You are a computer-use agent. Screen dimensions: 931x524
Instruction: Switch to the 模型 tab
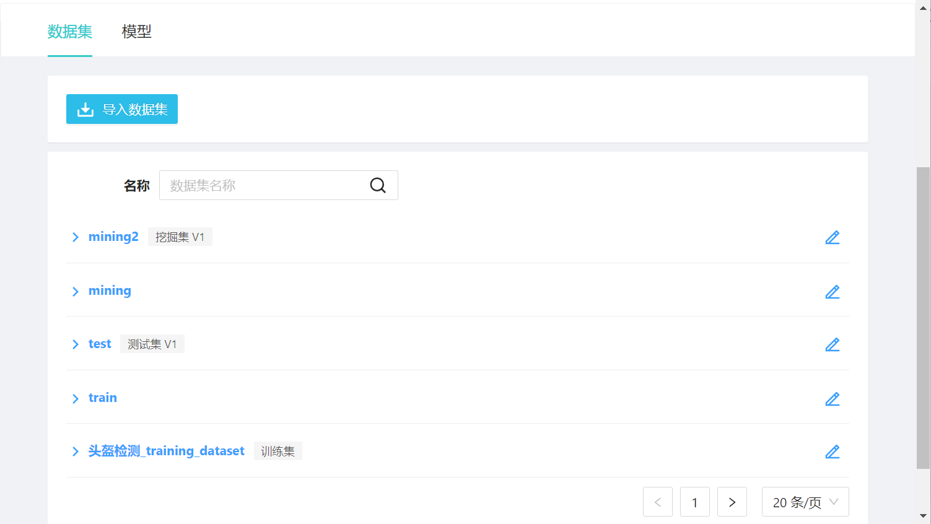137,31
